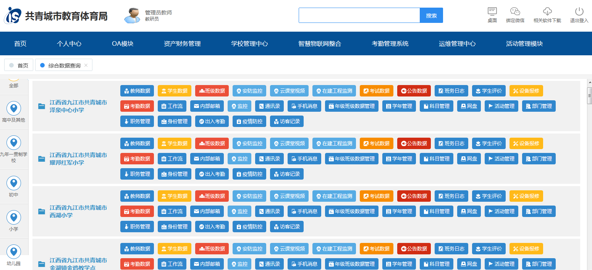Viewport: 592px width, 270px height.
Task: Open the 金湖镇金鸡教学点 school link
Action: 78,264
